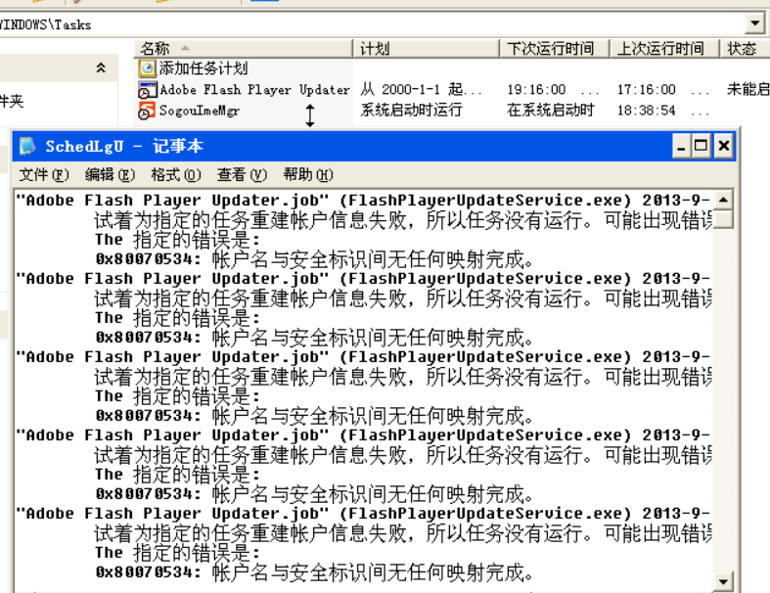Select the Adobe Flash Player Updater name text
This screenshot has width=770, height=593.
254,90
